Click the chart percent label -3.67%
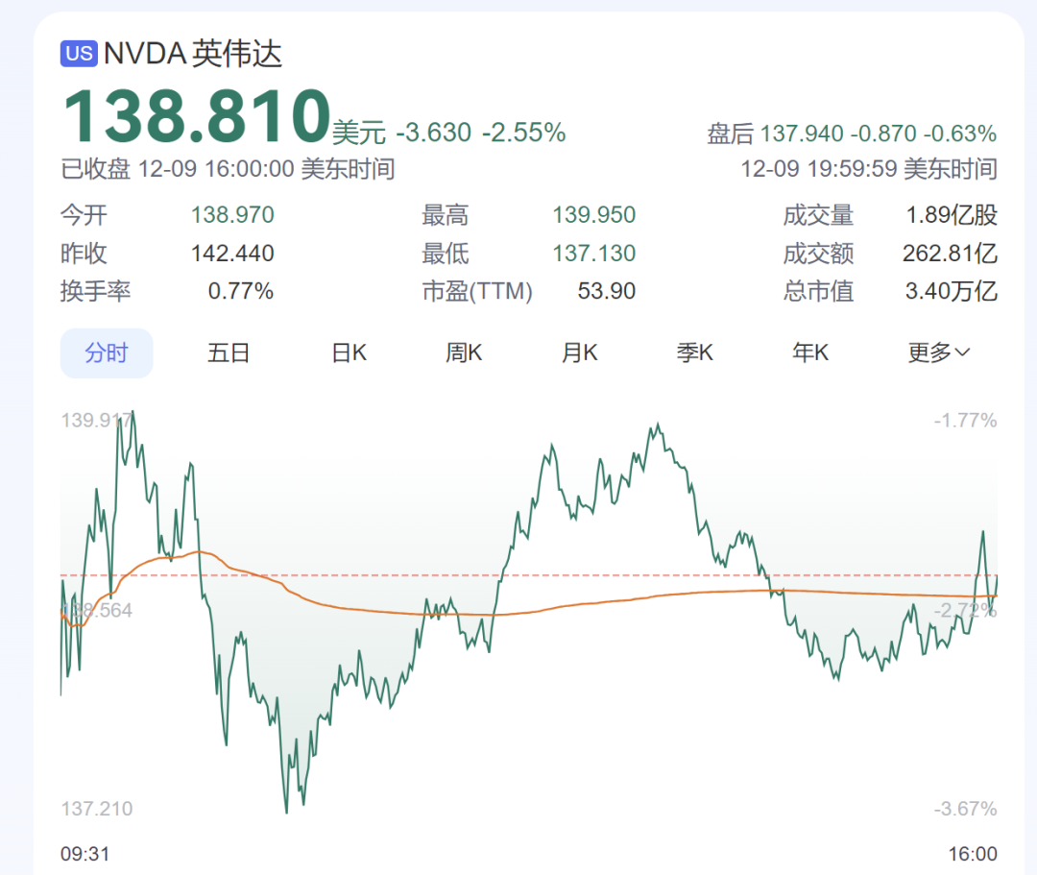 click(965, 808)
